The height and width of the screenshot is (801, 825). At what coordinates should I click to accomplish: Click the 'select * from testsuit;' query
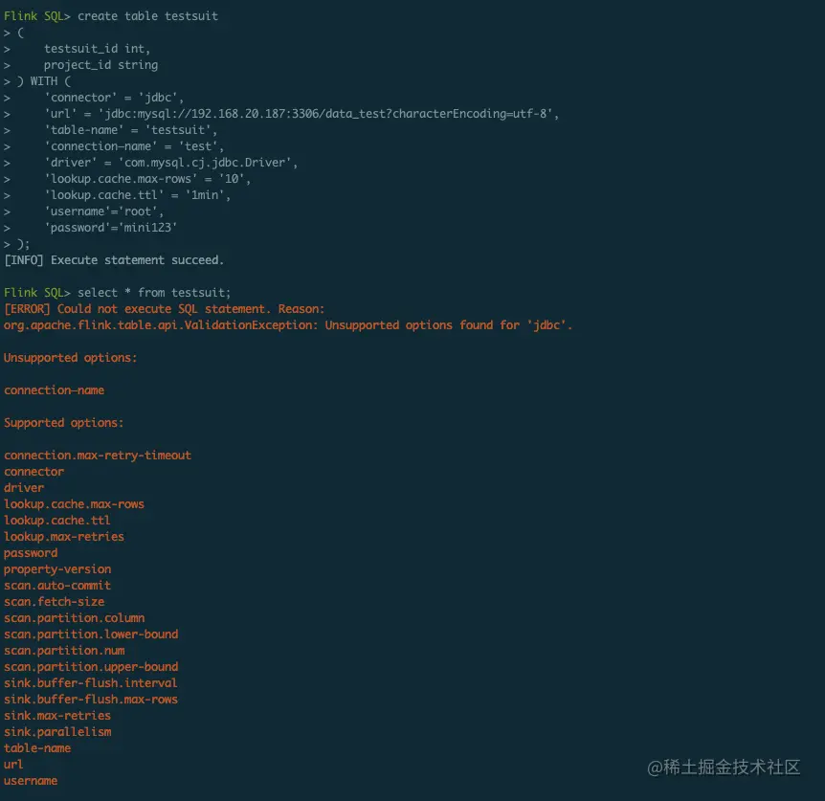pyautogui.click(x=154, y=293)
